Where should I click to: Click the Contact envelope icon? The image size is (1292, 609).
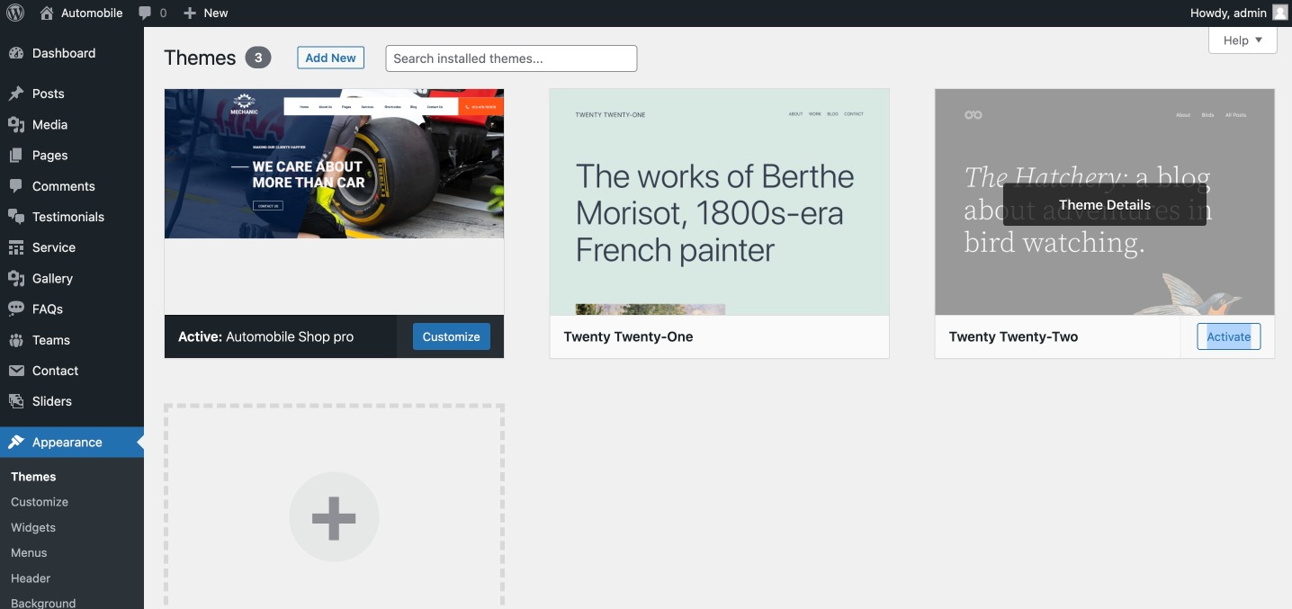click(16, 371)
